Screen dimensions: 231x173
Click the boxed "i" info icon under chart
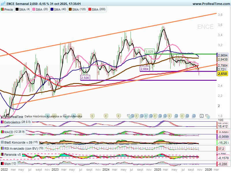(x=202, y=116)
